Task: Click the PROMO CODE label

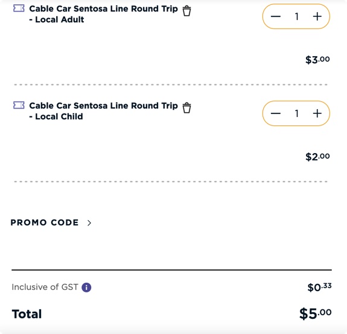Action: point(45,222)
